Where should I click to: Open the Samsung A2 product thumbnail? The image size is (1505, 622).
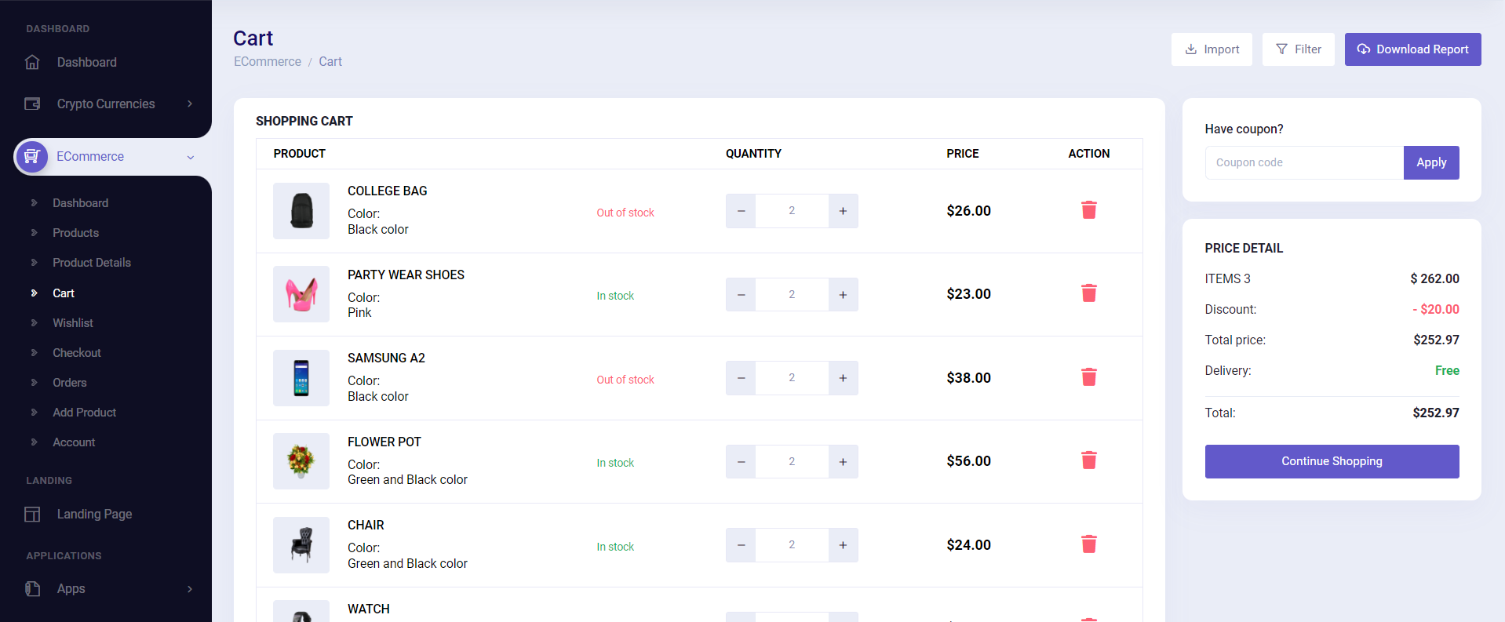point(301,378)
